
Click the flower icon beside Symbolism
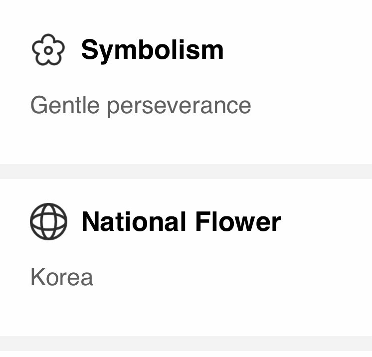48,50
